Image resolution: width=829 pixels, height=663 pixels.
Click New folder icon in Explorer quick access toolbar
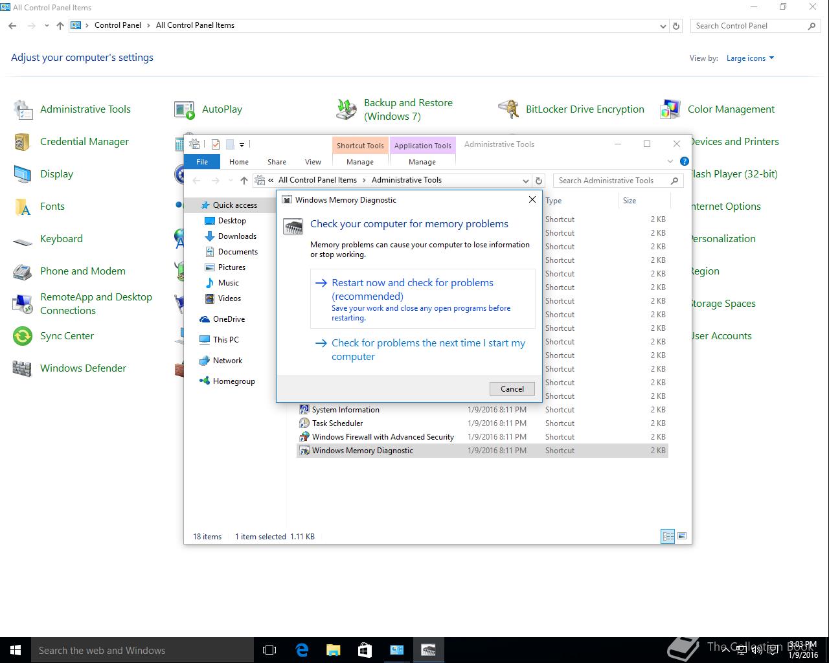pyautogui.click(x=230, y=144)
